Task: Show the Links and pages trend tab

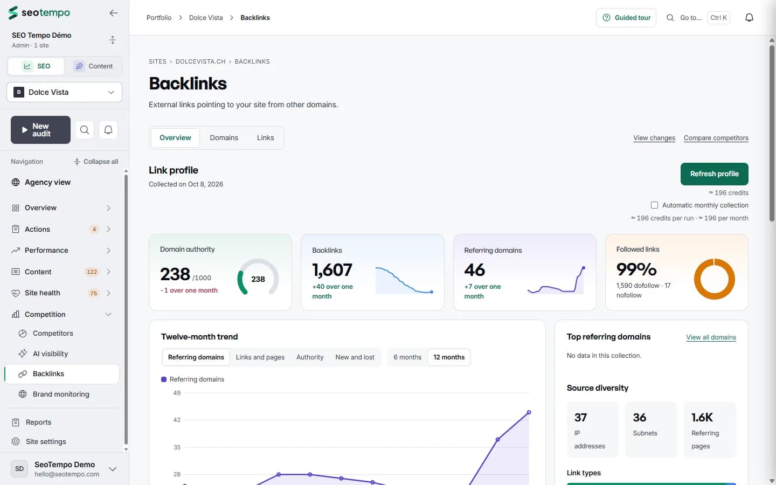Action: (260, 357)
